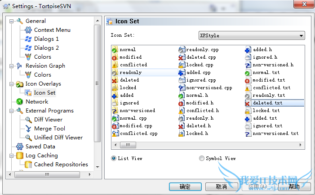This screenshot has height=195, width=315.
Task: Click the tree panel scroll down arrow
Action: pyautogui.click(x=98, y=167)
